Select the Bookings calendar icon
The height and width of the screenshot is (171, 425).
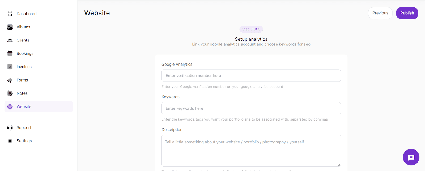10,54
